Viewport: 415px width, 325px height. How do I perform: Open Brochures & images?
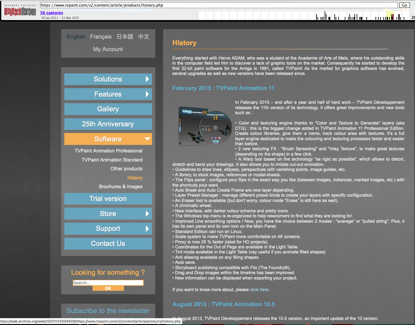[121, 187]
